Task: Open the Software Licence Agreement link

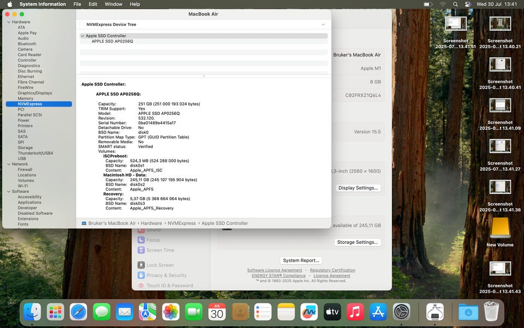Action: coord(274,270)
